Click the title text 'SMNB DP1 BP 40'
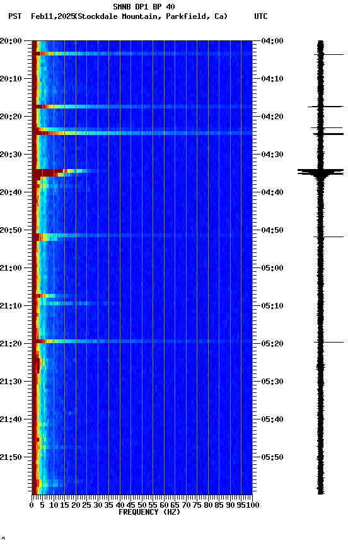This screenshot has height=545, width=348. click(144, 6)
